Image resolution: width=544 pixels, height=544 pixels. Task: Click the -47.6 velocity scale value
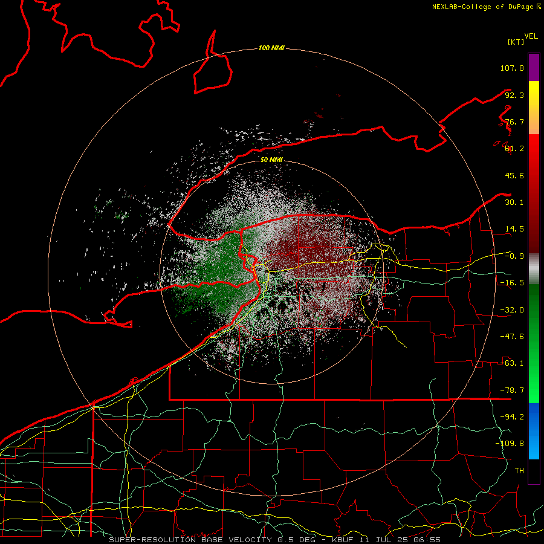click(512, 337)
